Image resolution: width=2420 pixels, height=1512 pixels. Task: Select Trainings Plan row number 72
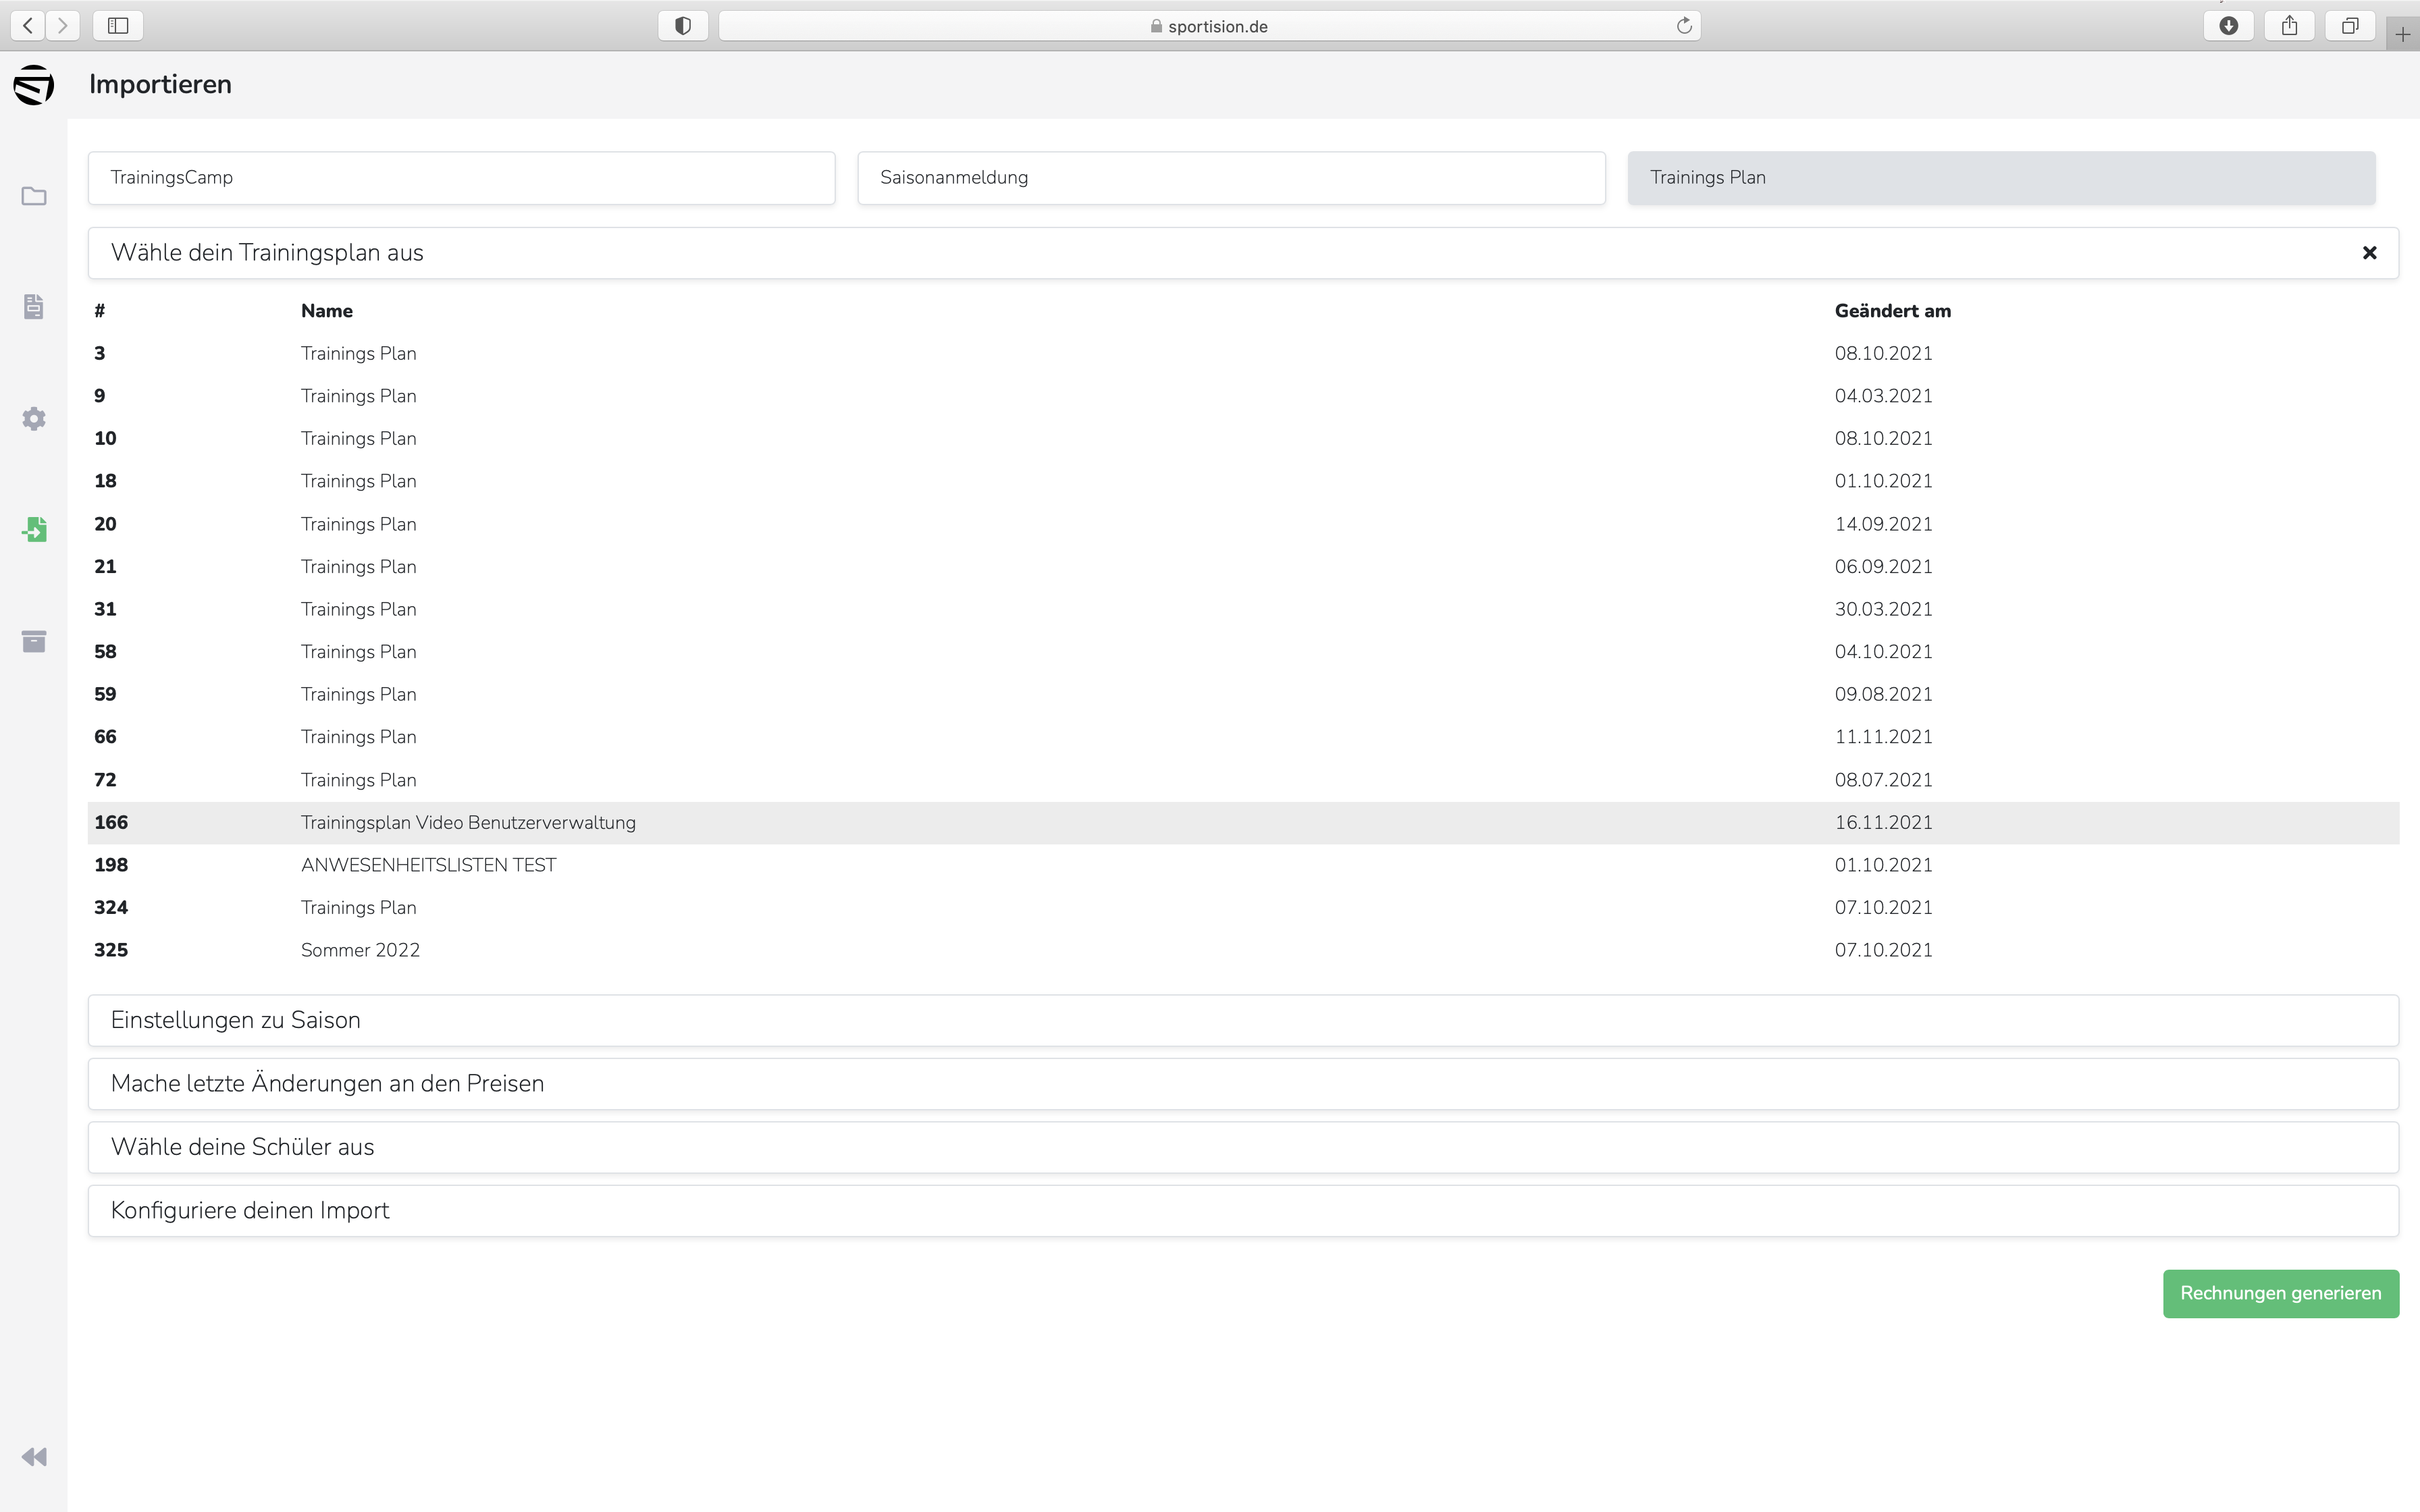1243,780
